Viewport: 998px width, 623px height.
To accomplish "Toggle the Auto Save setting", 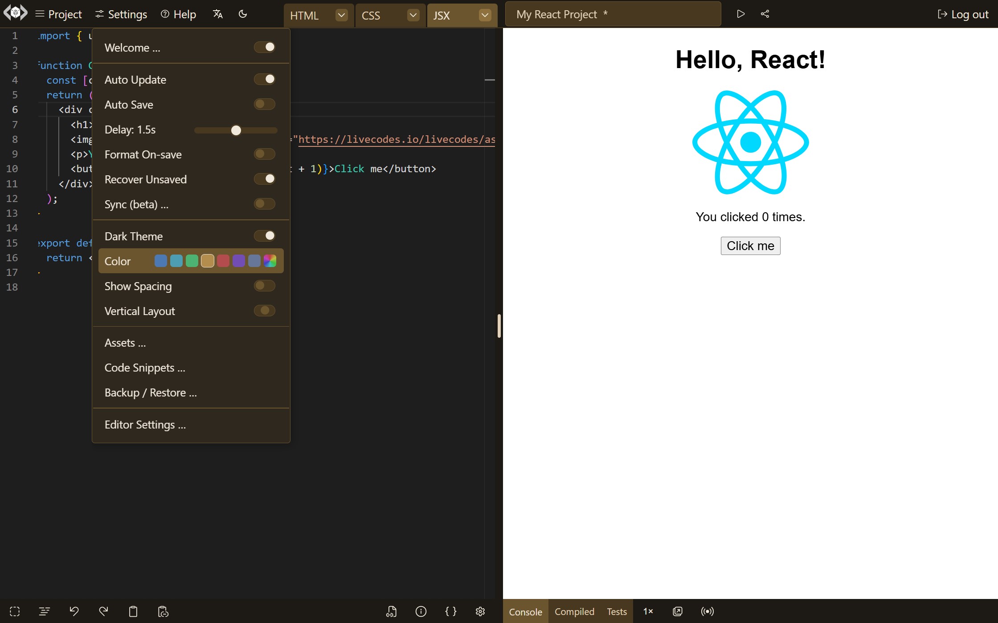I will click(265, 104).
